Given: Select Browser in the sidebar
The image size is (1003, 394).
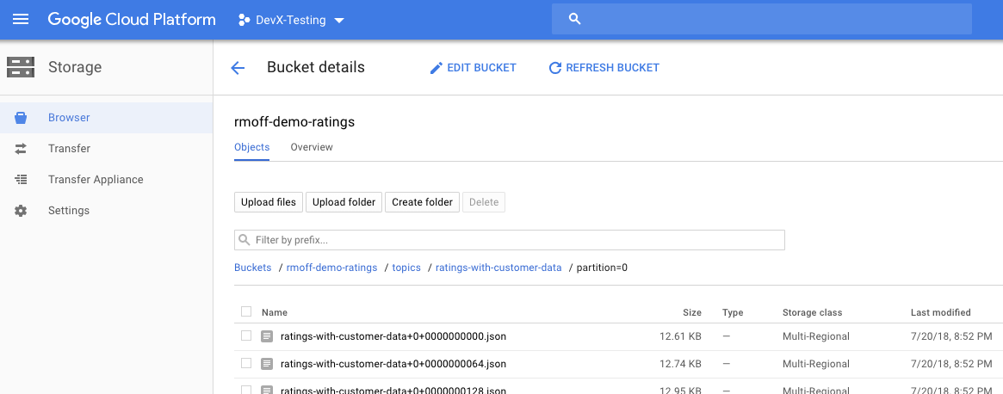Looking at the screenshot, I should point(106,118).
